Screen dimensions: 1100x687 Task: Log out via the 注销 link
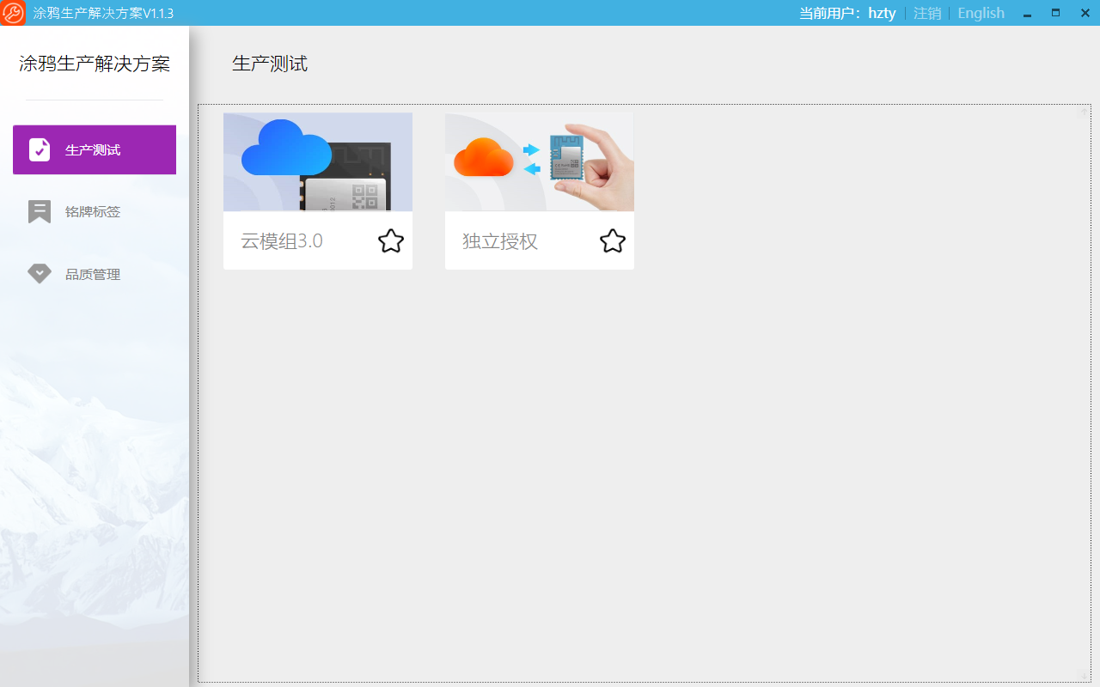click(927, 13)
